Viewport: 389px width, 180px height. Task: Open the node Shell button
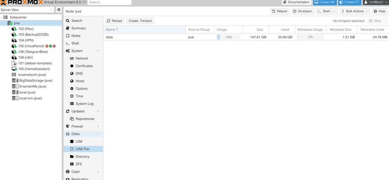[x=324, y=11]
